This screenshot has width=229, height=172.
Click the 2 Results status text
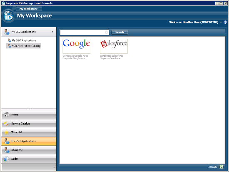(213, 167)
